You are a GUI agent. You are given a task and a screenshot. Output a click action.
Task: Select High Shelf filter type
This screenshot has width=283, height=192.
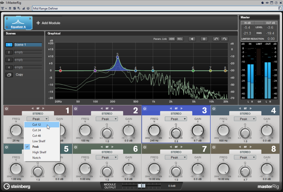[42, 152]
